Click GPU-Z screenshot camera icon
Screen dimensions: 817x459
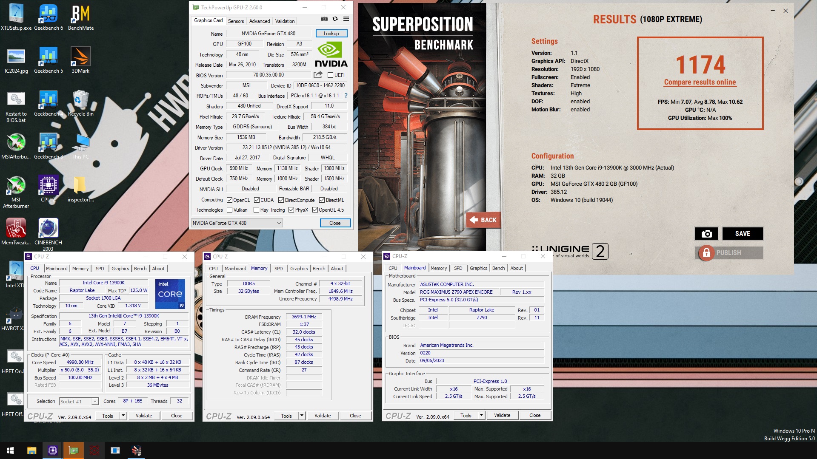click(324, 19)
